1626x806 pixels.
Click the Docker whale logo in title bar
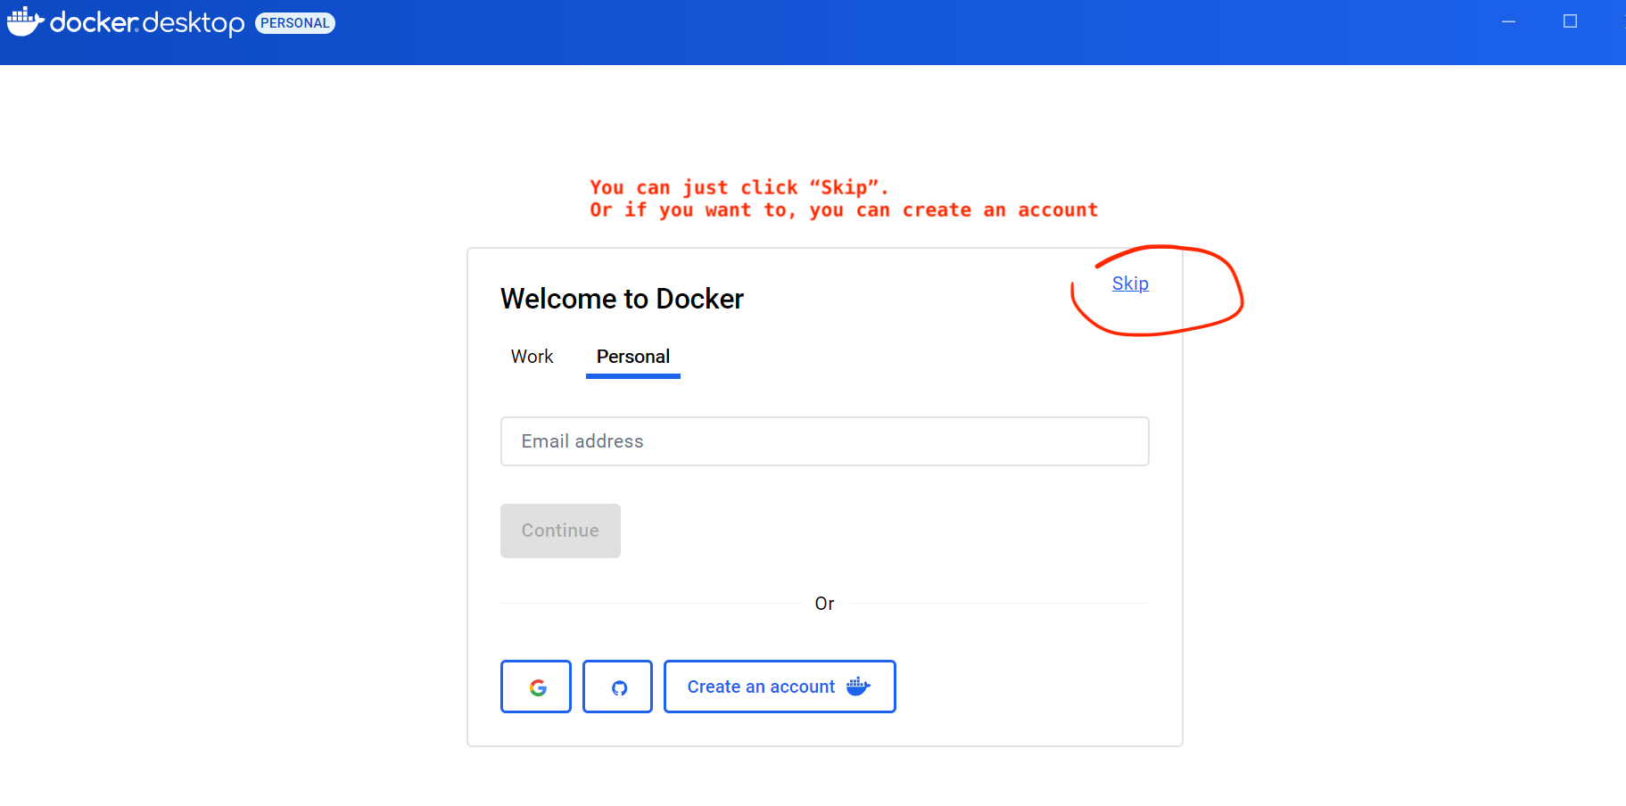pyautogui.click(x=25, y=21)
